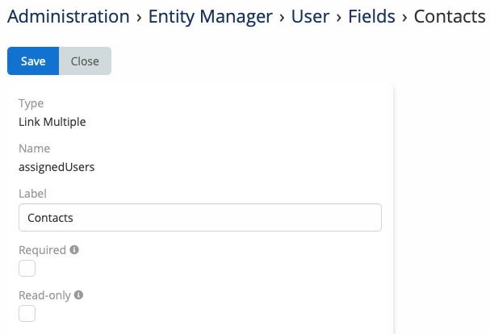490x334 pixels.
Task: Open the Administration breadcrumb link
Action: coord(68,16)
